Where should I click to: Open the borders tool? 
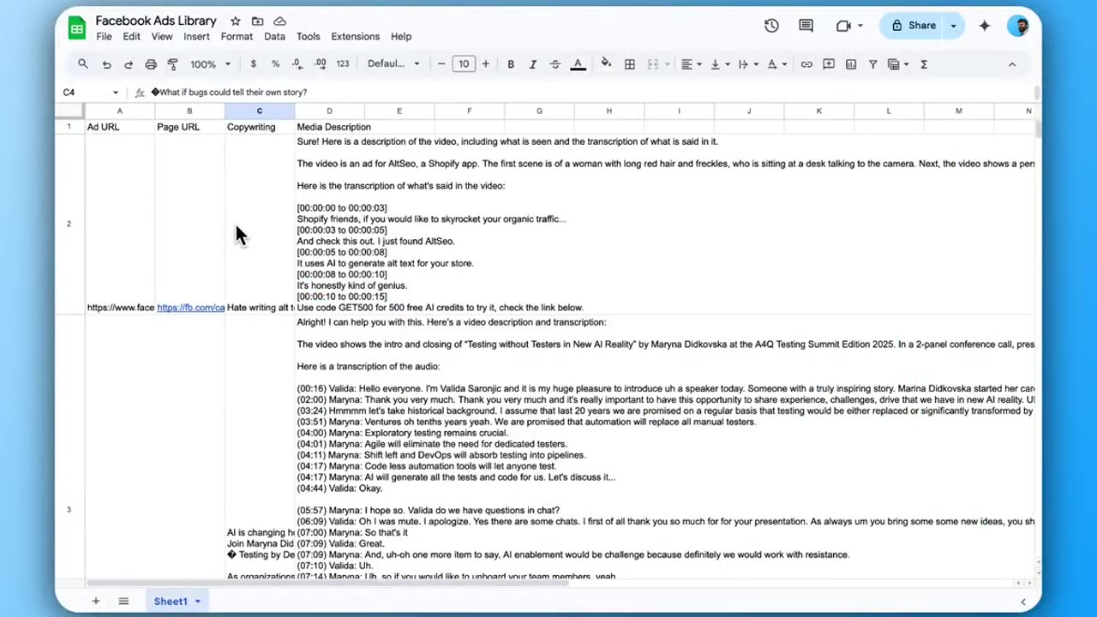click(630, 64)
